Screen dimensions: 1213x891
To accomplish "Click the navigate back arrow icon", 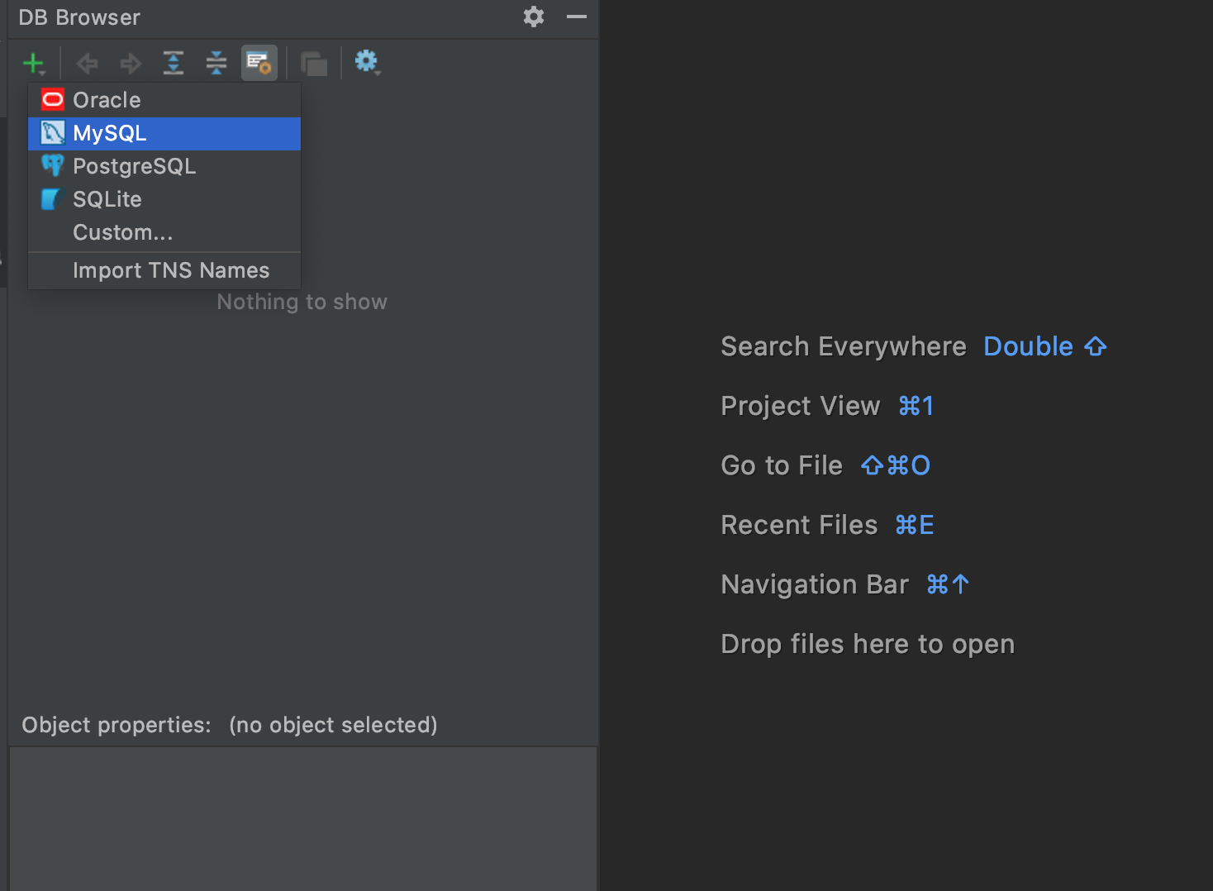I will click(87, 63).
